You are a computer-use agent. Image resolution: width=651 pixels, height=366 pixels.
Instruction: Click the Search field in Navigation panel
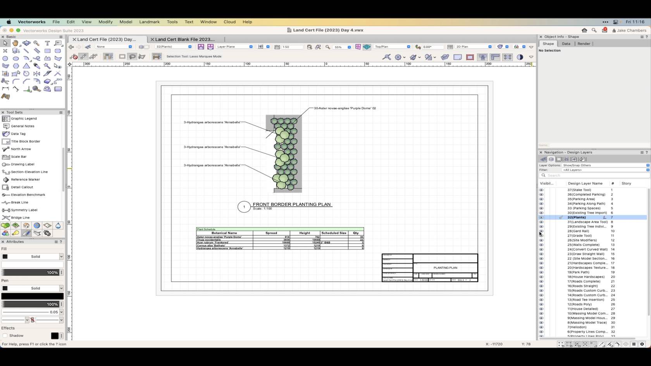pyautogui.click(x=581, y=175)
